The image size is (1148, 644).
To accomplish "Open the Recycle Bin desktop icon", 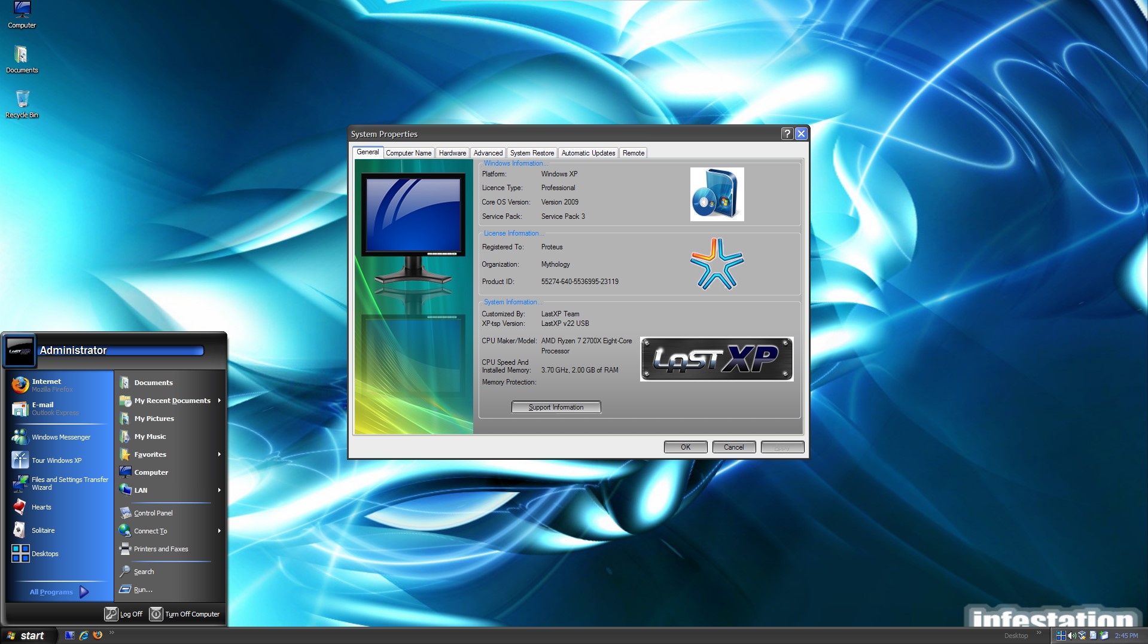I will point(22,104).
